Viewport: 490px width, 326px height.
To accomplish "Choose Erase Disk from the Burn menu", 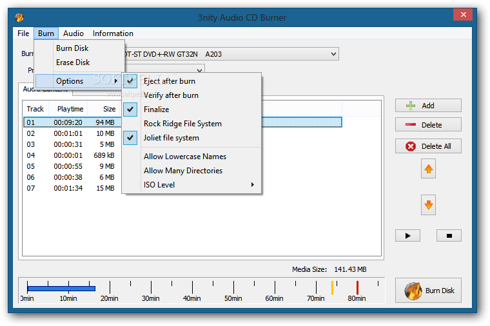I will pos(79,62).
